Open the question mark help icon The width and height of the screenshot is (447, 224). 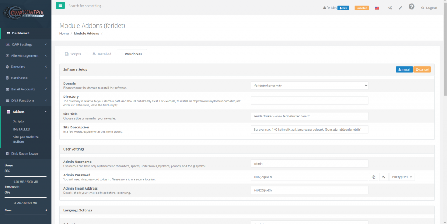(411, 7)
